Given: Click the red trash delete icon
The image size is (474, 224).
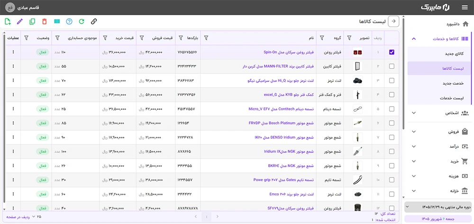Looking at the screenshot, I should [45, 21].
